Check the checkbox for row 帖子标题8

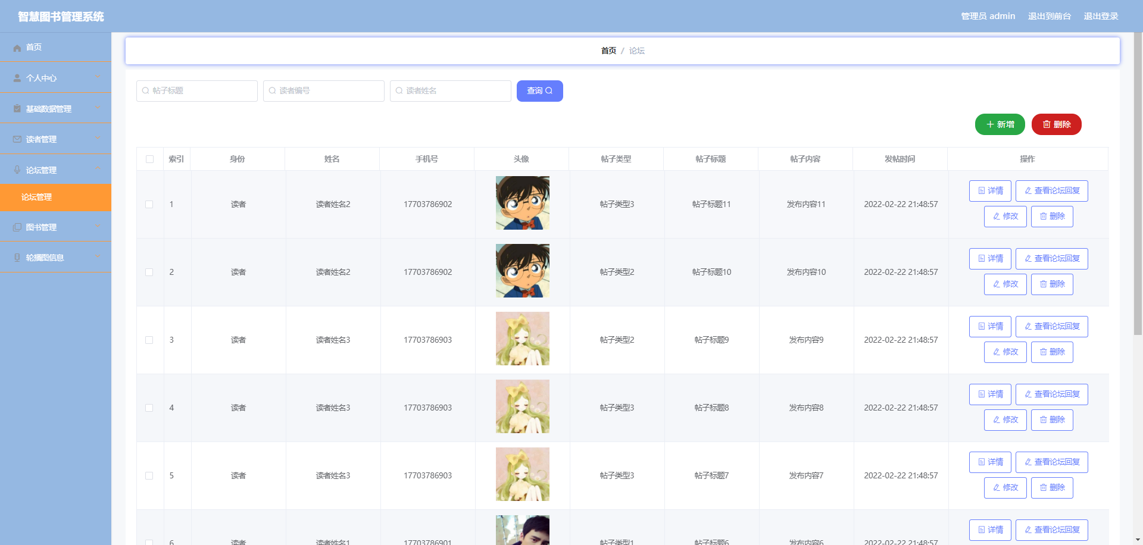(x=149, y=408)
